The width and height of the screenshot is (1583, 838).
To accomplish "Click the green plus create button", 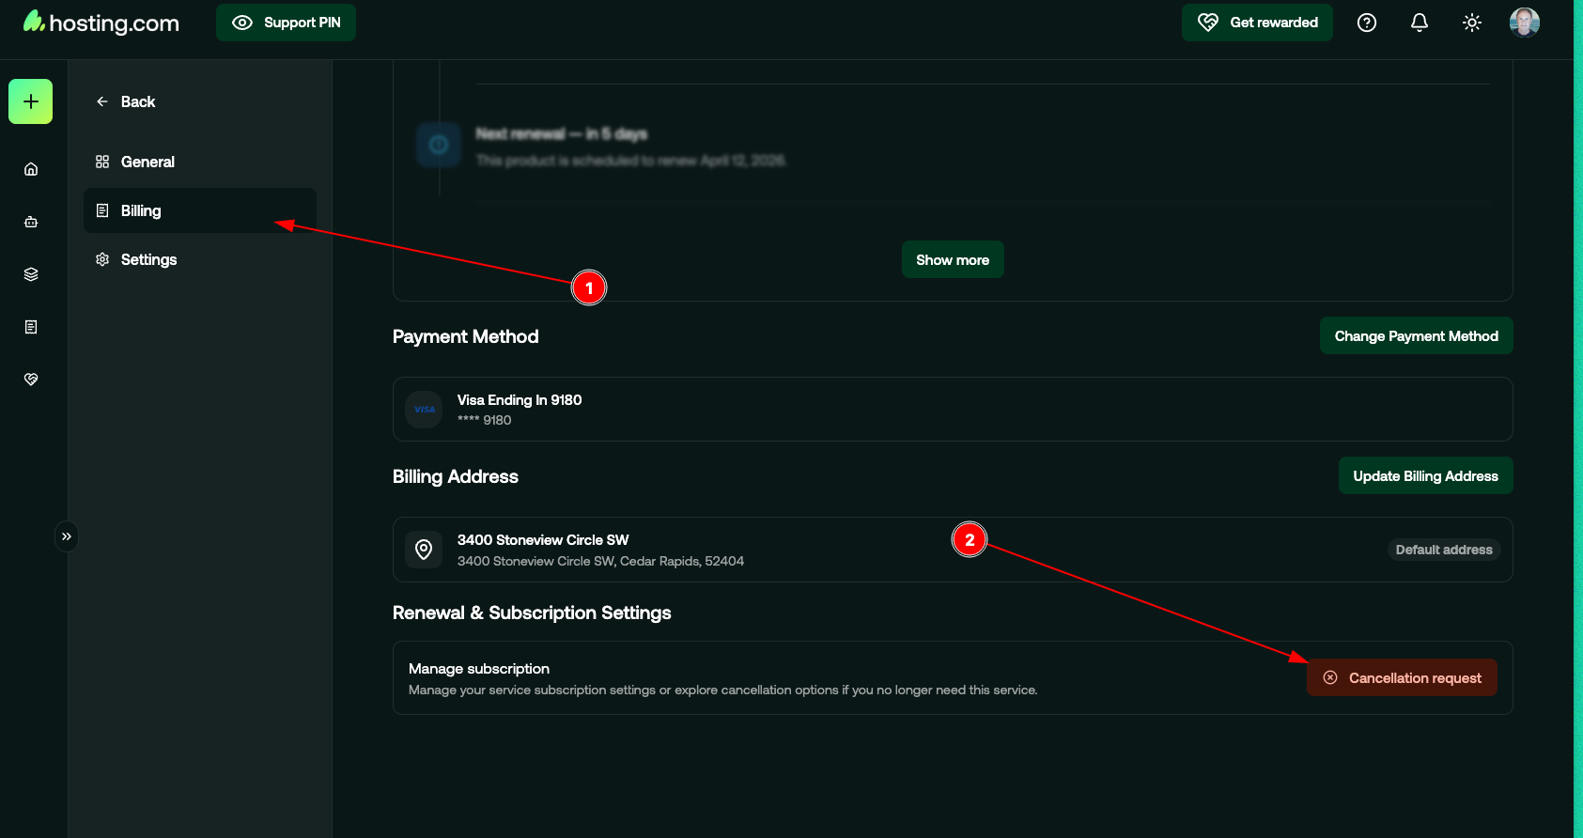I will point(30,101).
